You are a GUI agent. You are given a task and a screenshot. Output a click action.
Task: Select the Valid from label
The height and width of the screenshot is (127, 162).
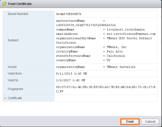[x=15, y=74]
